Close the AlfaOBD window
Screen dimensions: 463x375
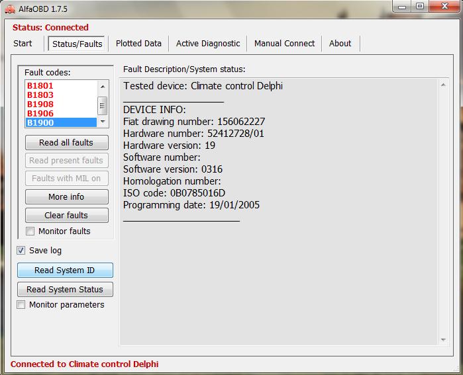444,6
